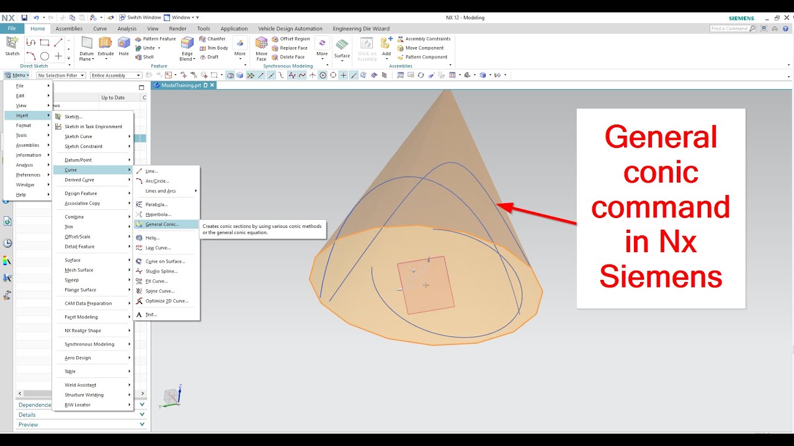Open the Menu dropdown button

pos(17,76)
